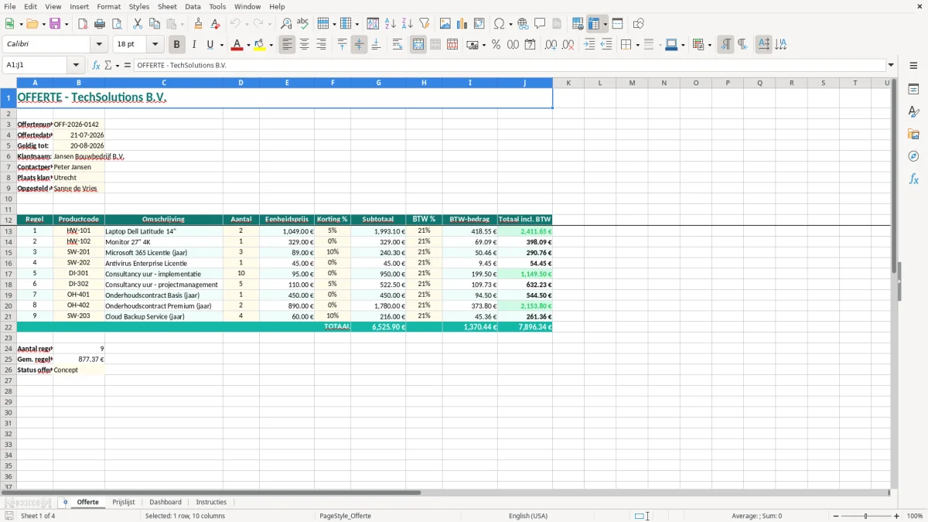Click the AutoFilter funnel icon

coord(424,24)
